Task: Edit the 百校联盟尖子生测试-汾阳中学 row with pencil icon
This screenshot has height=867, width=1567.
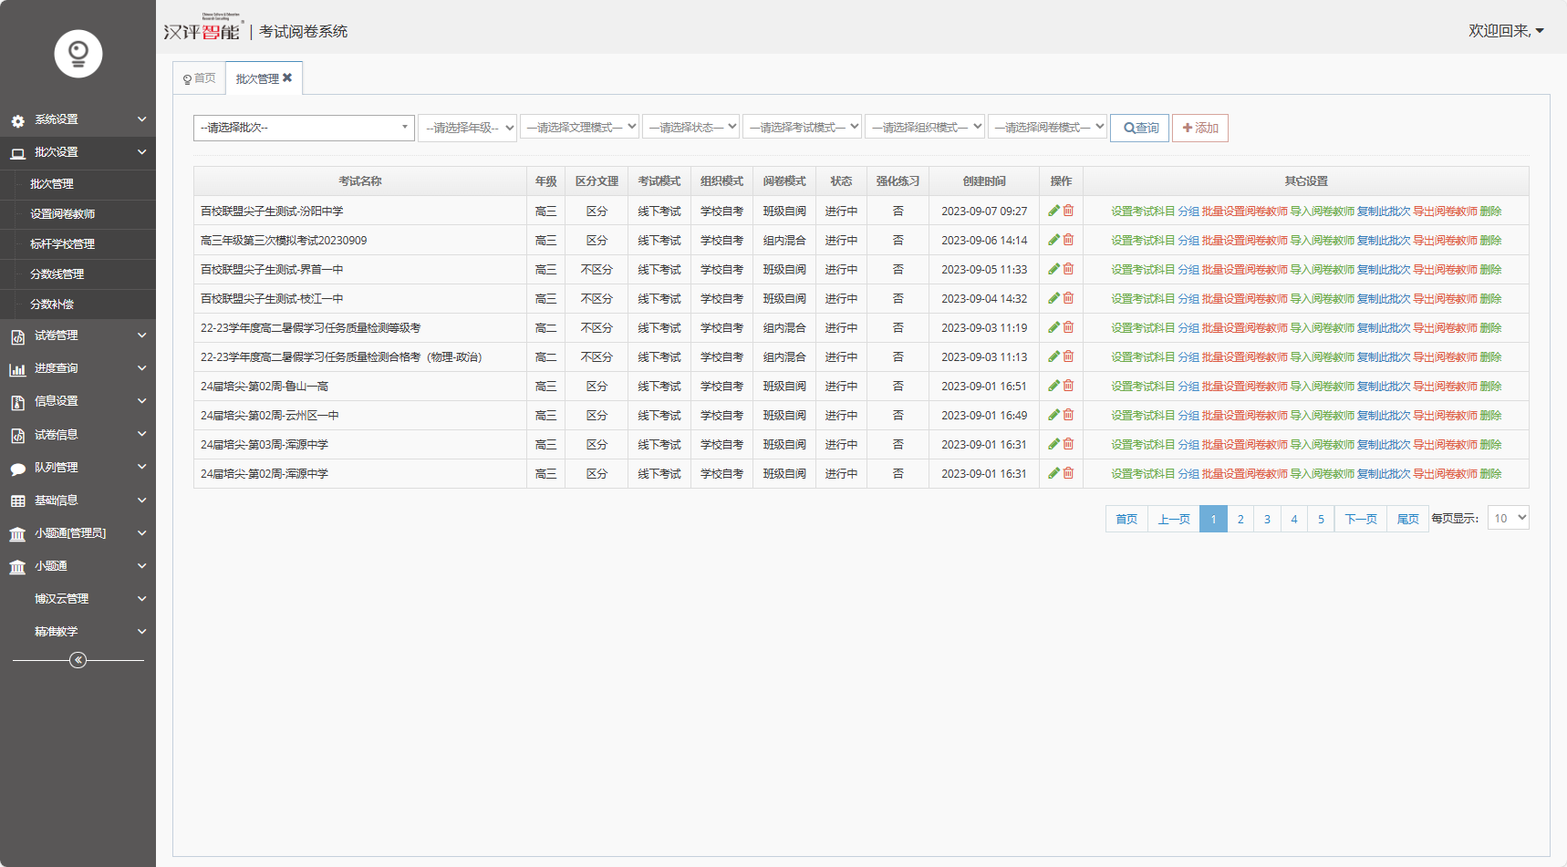Action: pos(1053,211)
